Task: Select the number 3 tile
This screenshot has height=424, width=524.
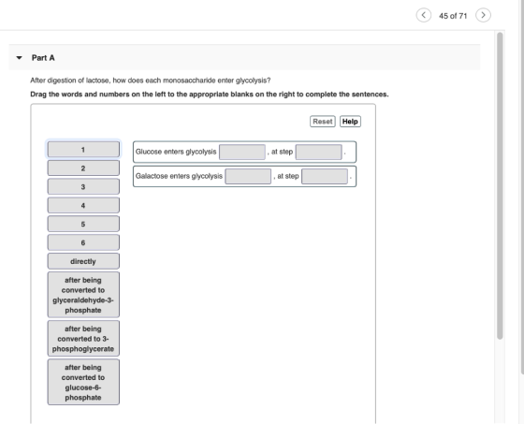Action: (x=83, y=186)
